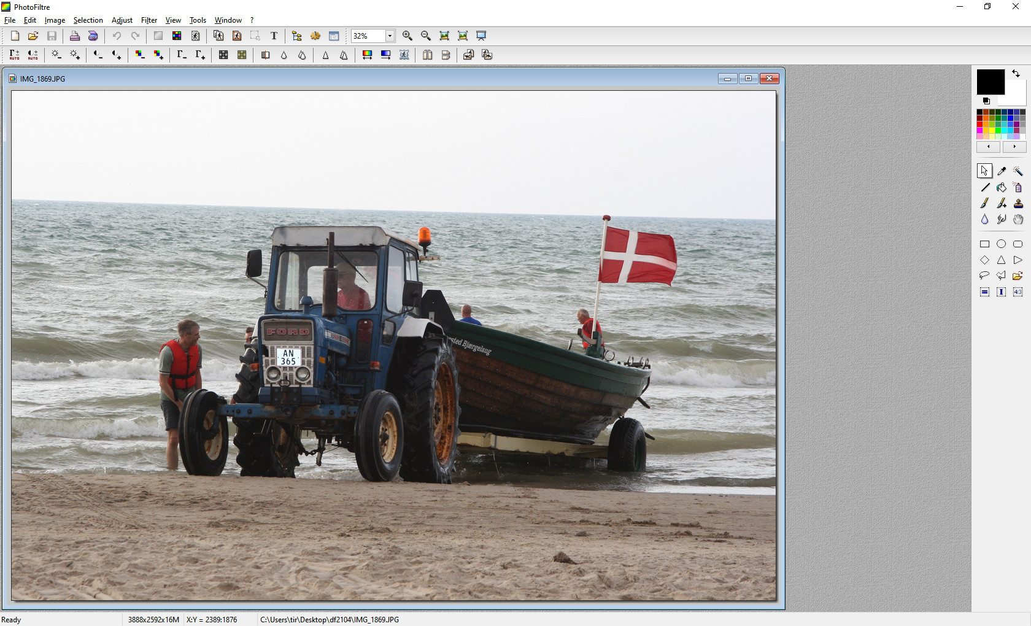Click the Zoom In magnifier

[407, 36]
